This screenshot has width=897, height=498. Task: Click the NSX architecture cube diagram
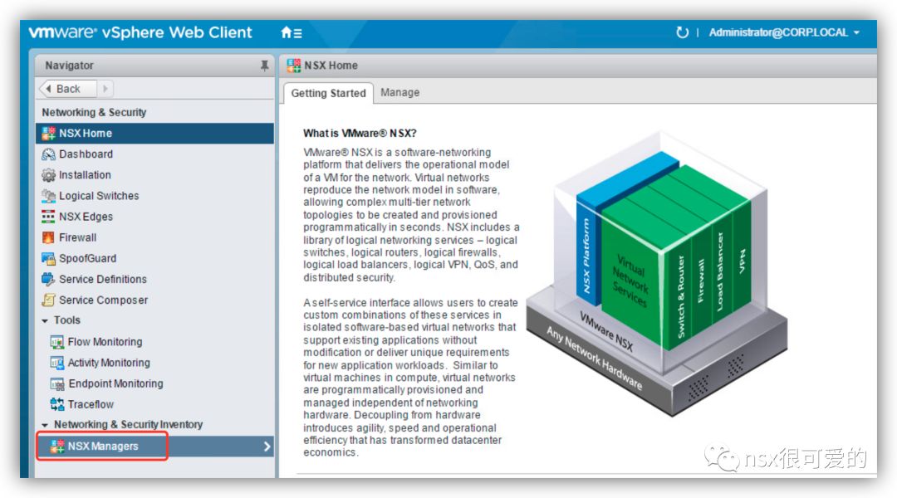tap(657, 275)
